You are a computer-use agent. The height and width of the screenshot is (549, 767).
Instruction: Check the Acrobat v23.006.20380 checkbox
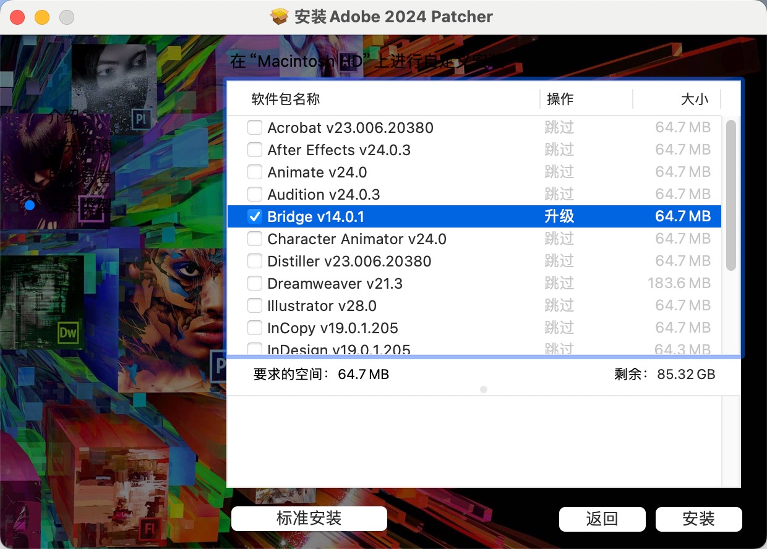pos(254,128)
